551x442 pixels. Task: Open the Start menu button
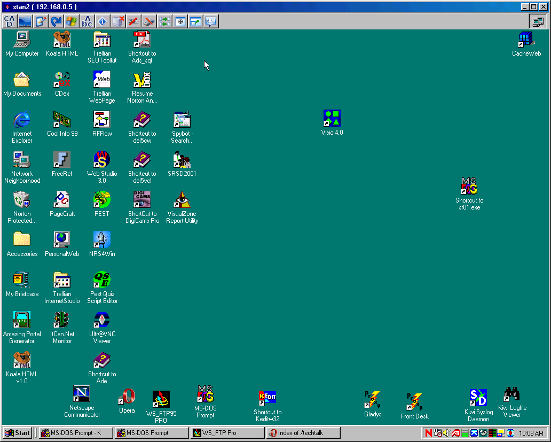click(18, 433)
